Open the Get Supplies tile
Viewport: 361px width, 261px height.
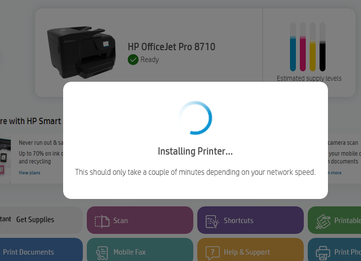(x=41, y=220)
